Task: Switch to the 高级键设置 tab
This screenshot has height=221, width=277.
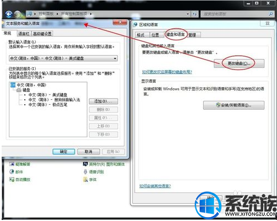Action: pyautogui.click(x=42, y=34)
